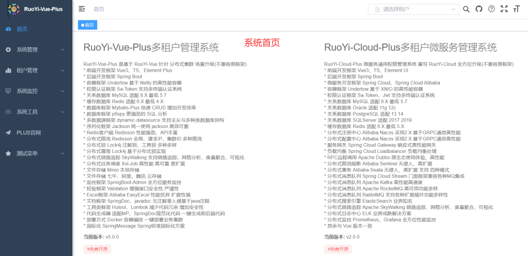528x256 pixels.
Task: Switch to the blue 首页 tab tag
Action: [x=88, y=25]
